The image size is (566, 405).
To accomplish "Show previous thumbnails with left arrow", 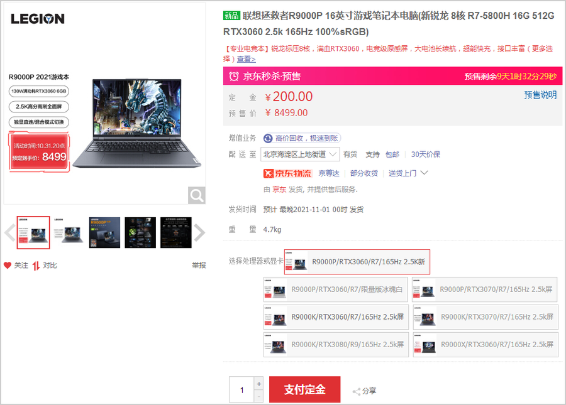I will pyautogui.click(x=9, y=233).
